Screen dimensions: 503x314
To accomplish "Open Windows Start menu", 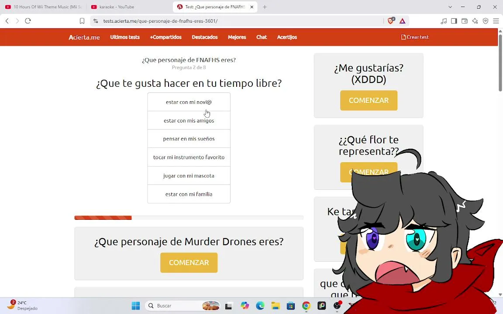I will pyautogui.click(x=136, y=306).
